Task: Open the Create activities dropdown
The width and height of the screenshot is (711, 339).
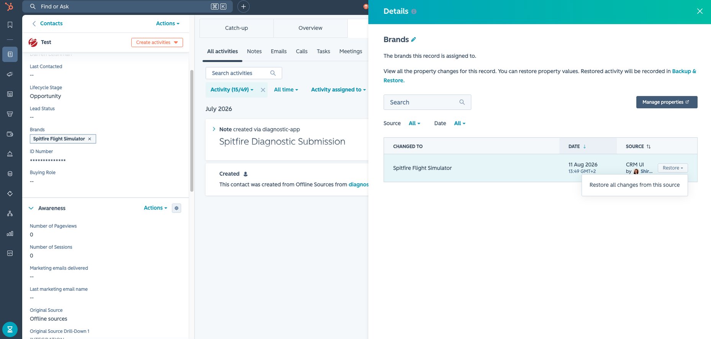Action: point(157,43)
